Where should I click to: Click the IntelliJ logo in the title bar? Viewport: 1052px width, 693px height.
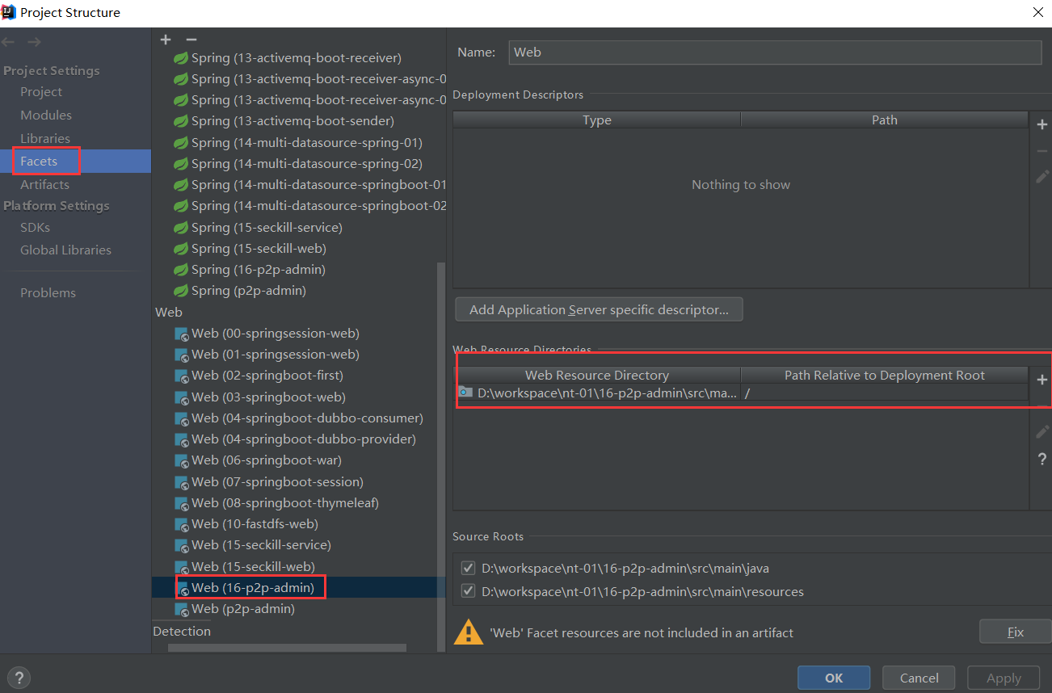pyautogui.click(x=9, y=12)
